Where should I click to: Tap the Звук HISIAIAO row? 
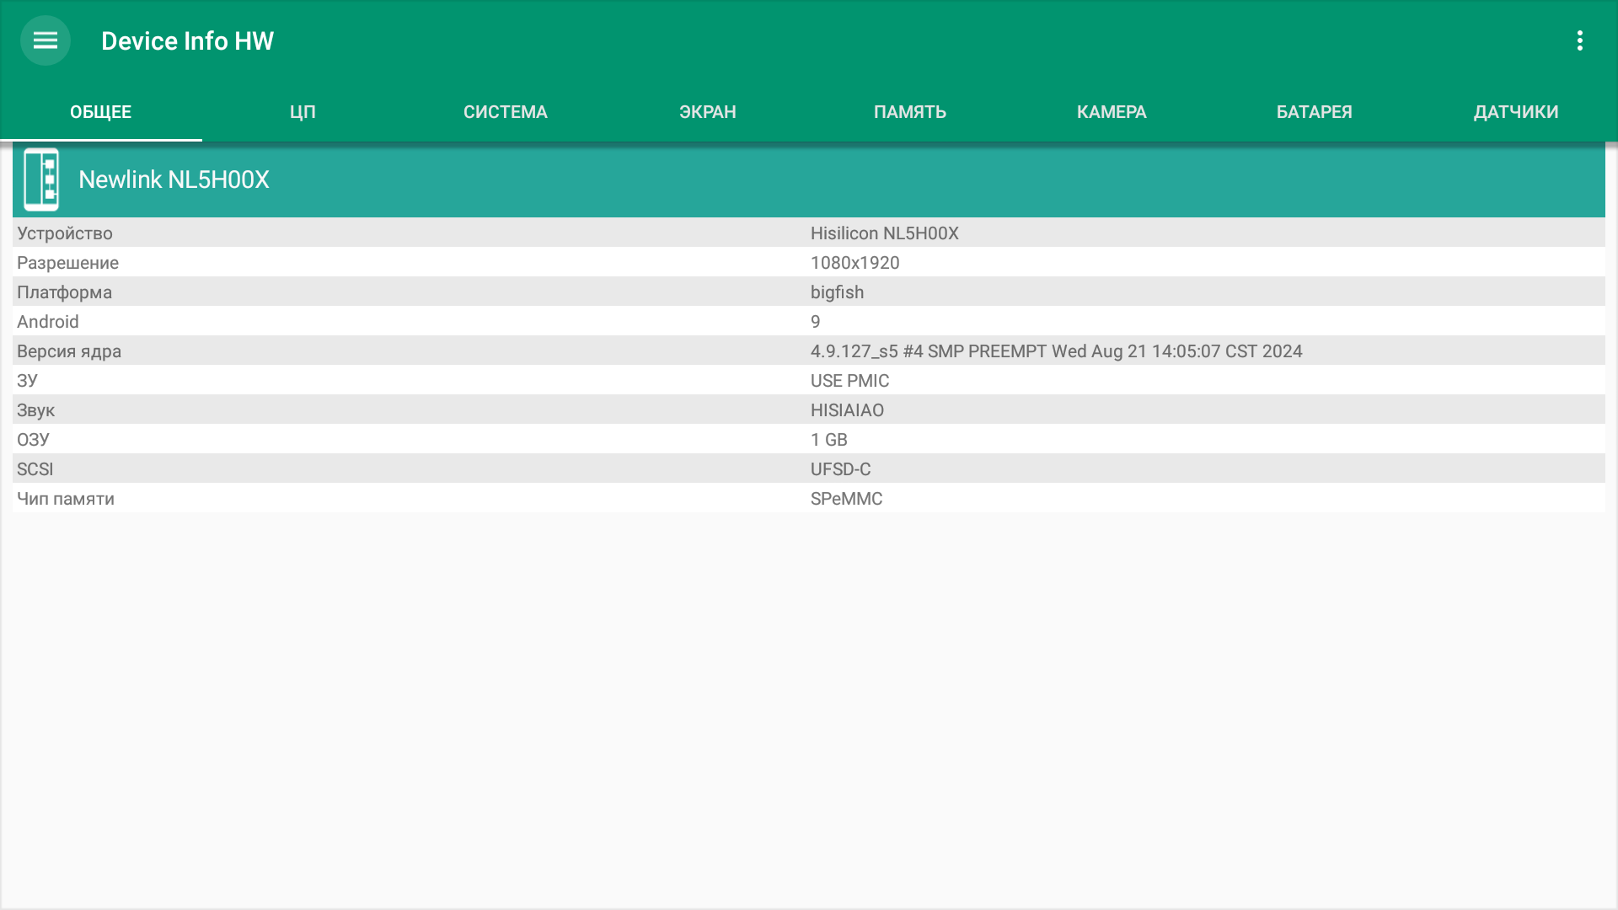click(809, 410)
